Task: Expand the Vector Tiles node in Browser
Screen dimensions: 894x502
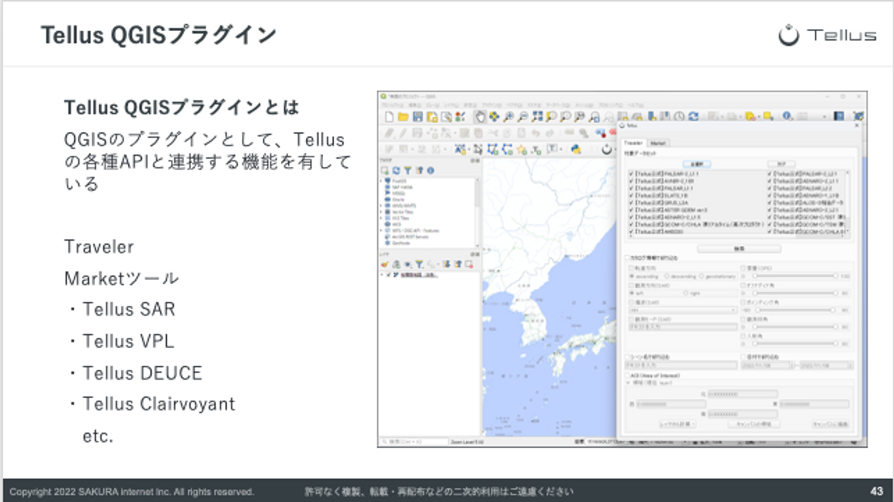Action: tap(382, 212)
